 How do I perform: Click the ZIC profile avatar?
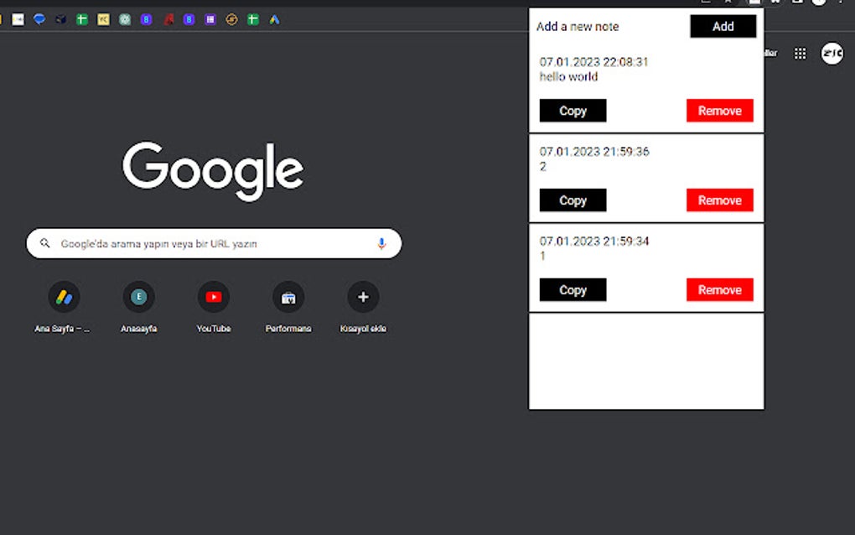(x=831, y=53)
